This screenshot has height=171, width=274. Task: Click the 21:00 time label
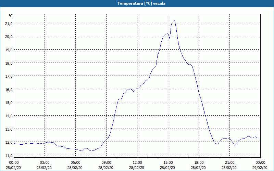tap(229, 163)
